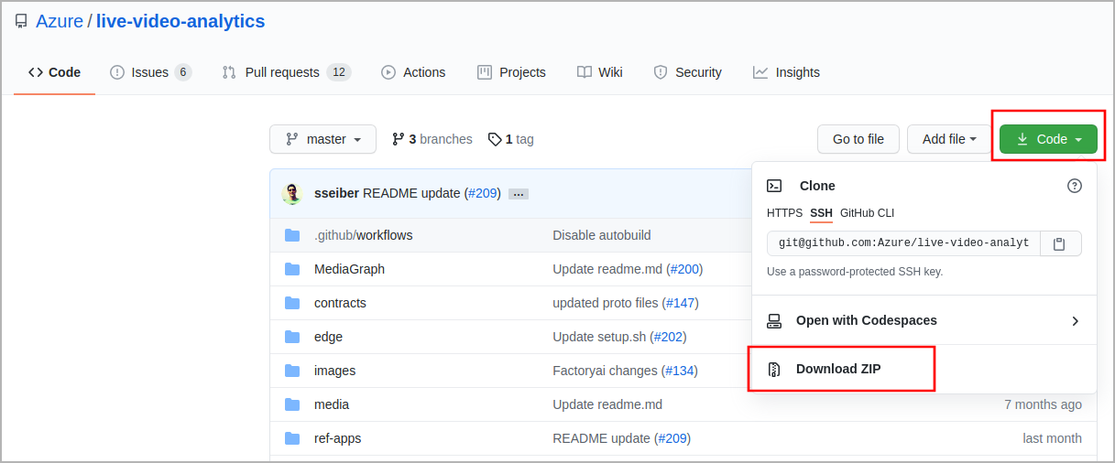Click the Pull requests merge icon
This screenshot has height=463, width=1115.
click(x=229, y=72)
